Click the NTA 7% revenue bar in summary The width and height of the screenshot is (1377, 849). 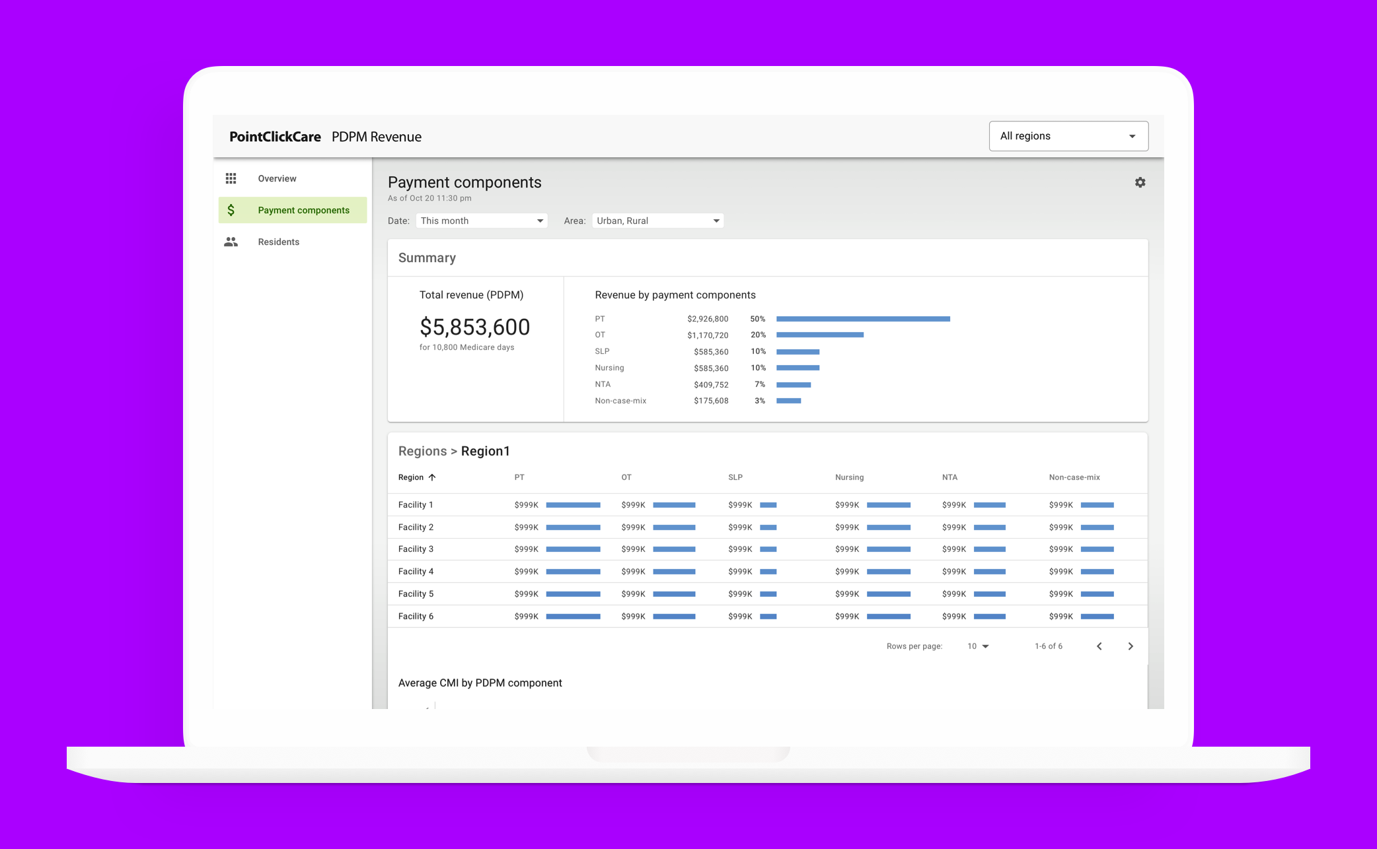(794, 385)
